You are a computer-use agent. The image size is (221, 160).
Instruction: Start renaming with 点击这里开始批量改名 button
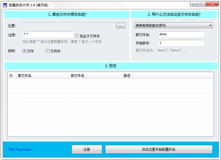coord(159,149)
